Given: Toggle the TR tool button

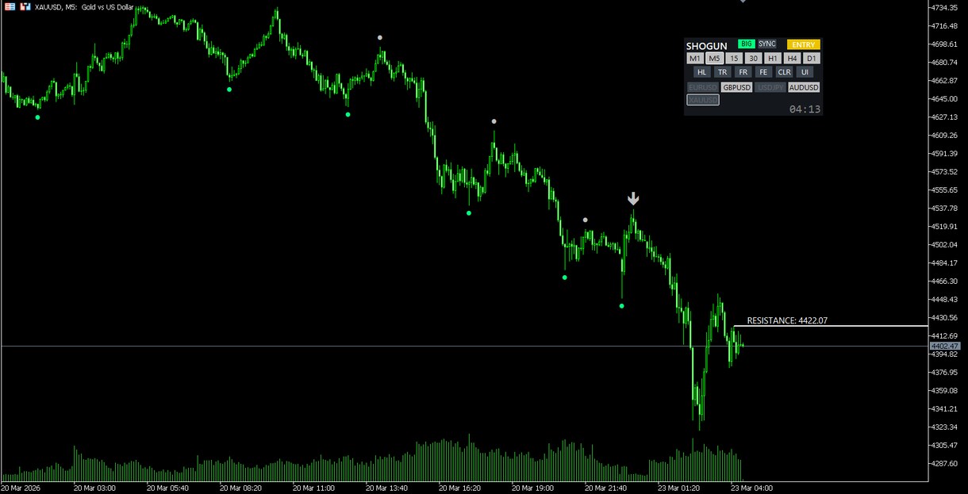Looking at the screenshot, I should tap(722, 72).
